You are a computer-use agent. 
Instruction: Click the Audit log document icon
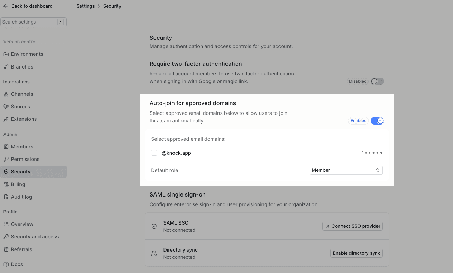(6, 197)
